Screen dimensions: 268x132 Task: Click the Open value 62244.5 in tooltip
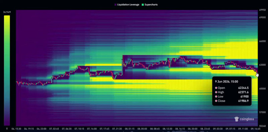pyautogui.click(x=244, y=88)
